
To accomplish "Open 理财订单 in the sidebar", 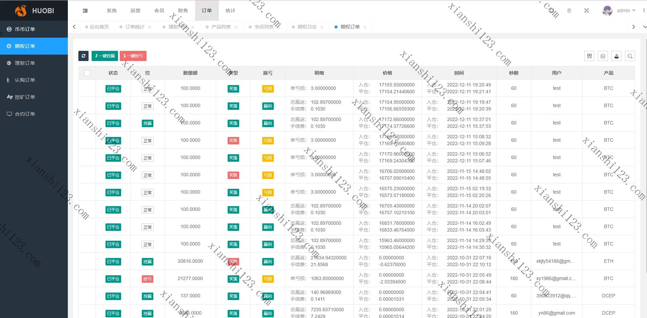I will [x=34, y=63].
